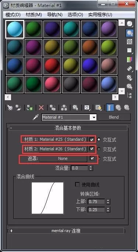Screen dimensions: 138x252
Task: Click the 混合曲线 curve preview graph
Action: 47,198
